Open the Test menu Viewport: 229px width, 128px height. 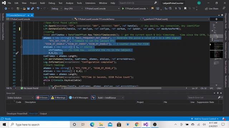[60, 3]
